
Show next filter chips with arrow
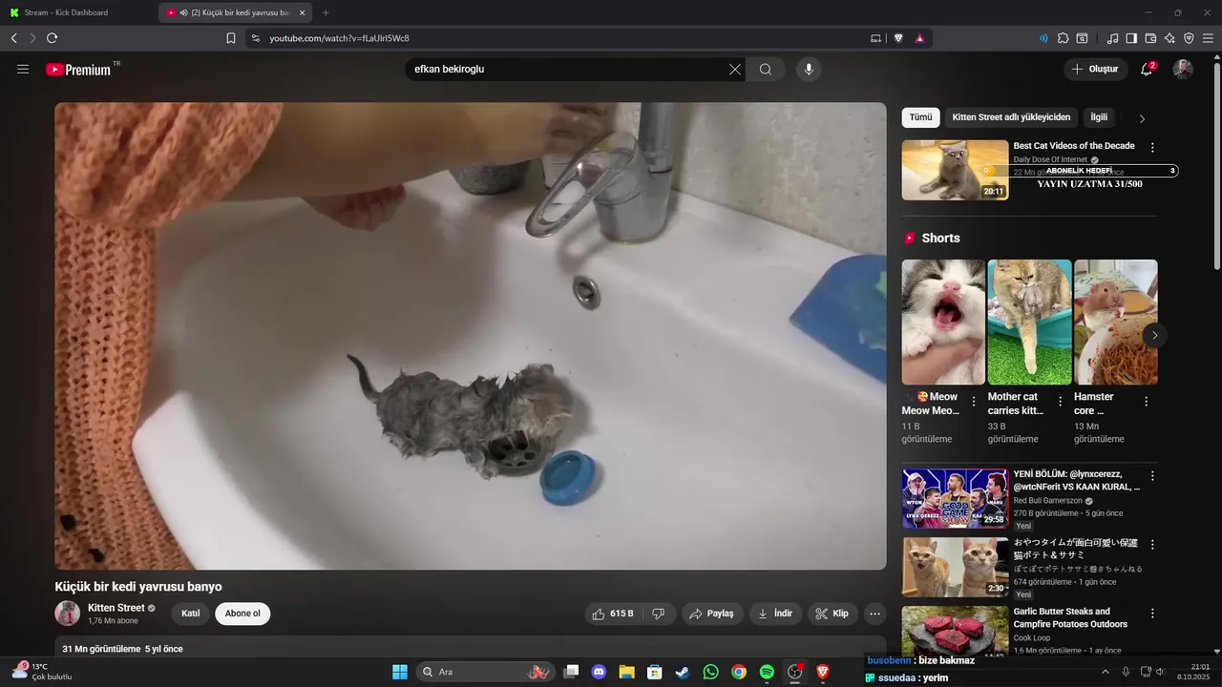pyautogui.click(x=1142, y=118)
